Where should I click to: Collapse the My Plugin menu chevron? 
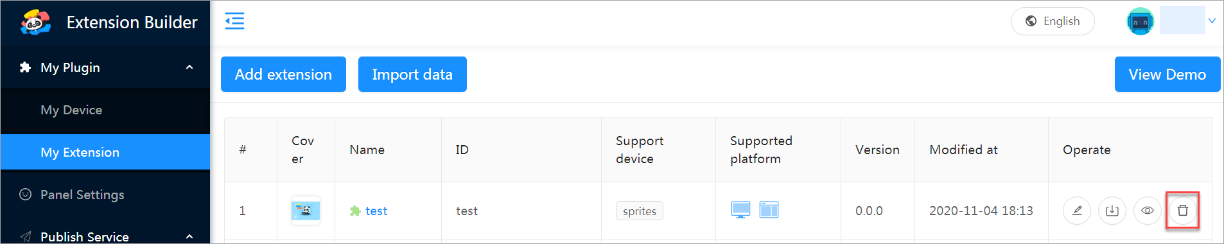(189, 67)
